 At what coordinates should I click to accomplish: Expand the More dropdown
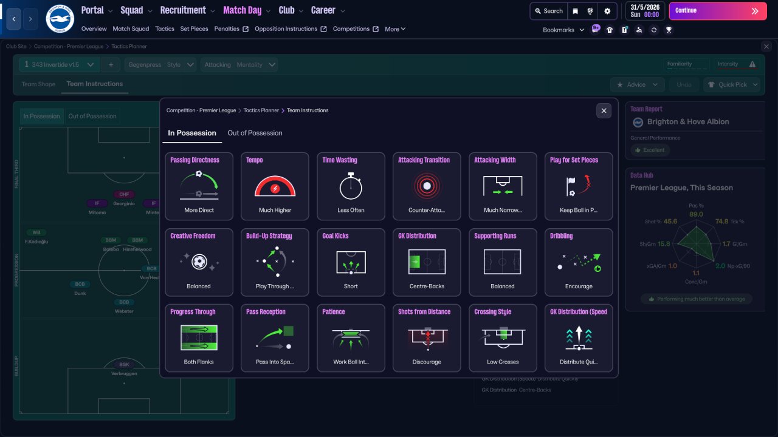click(x=395, y=29)
